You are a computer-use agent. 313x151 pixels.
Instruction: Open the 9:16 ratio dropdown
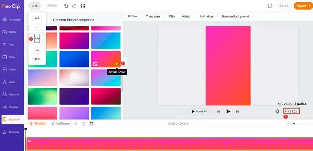click(34, 6)
